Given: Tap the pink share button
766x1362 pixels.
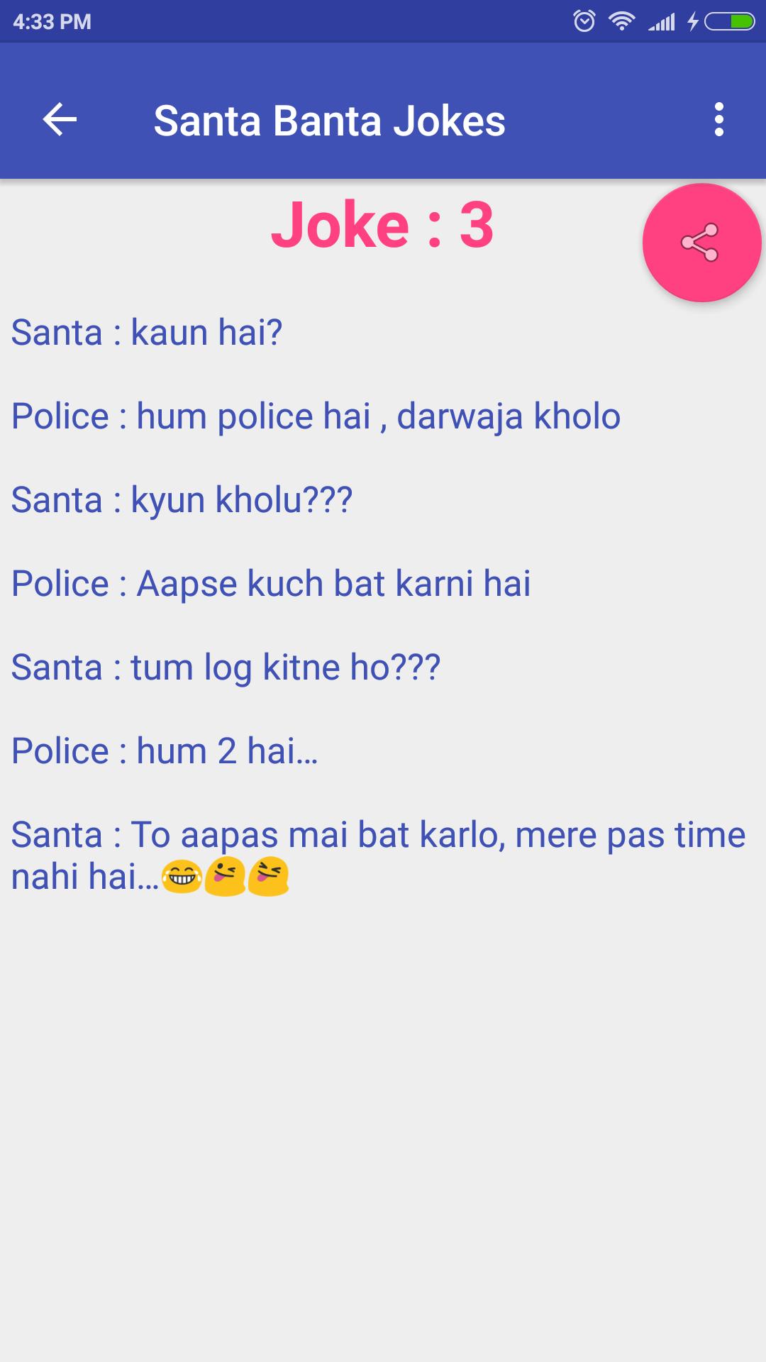Looking at the screenshot, I should pyautogui.click(x=701, y=243).
